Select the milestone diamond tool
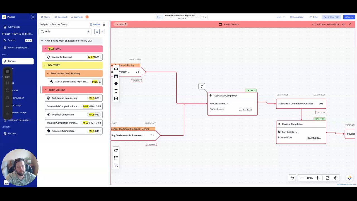 (116, 83)
